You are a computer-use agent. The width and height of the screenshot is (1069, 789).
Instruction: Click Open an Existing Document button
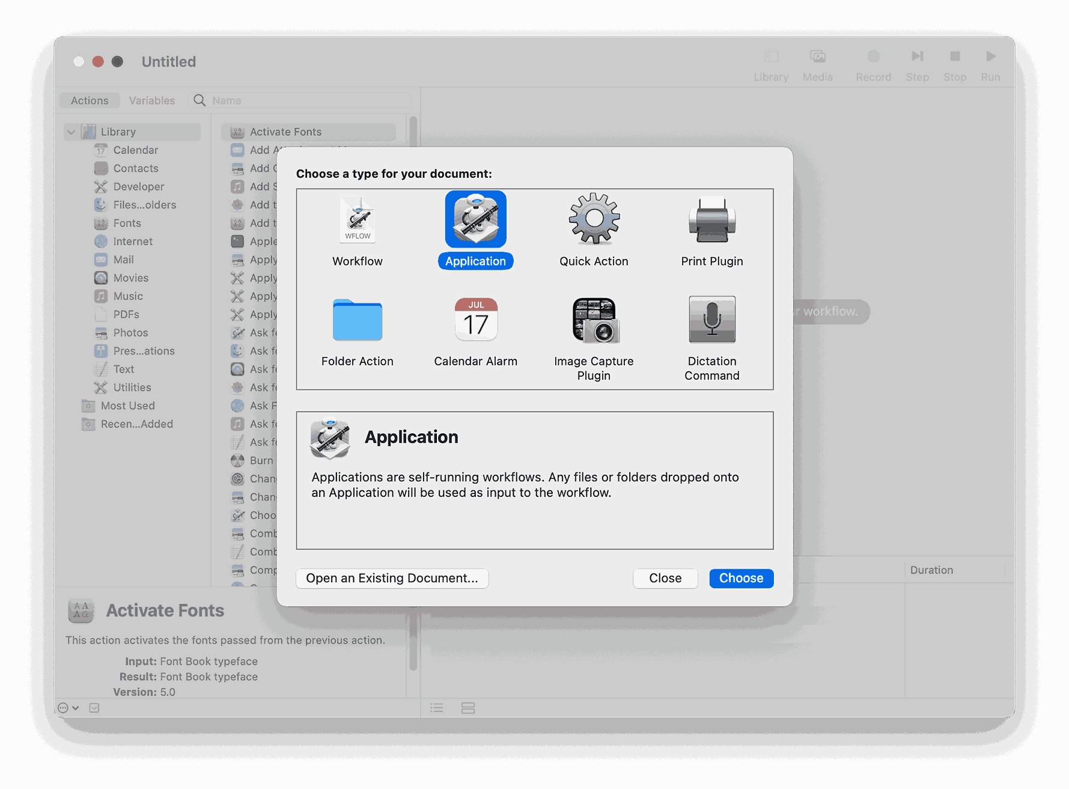(392, 578)
